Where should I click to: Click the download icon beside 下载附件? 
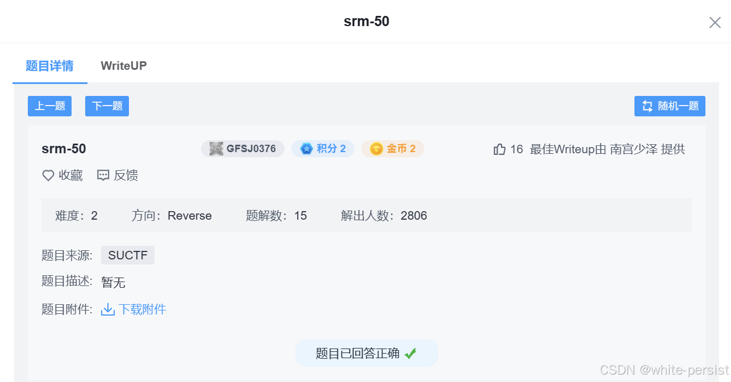(107, 309)
